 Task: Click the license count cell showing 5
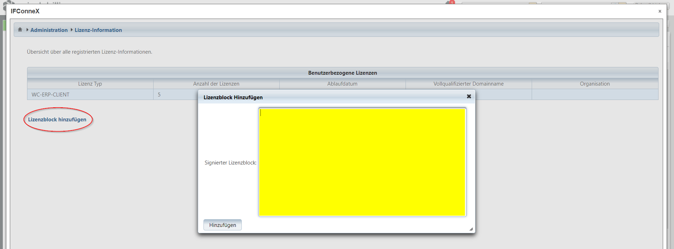pyautogui.click(x=159, y=95)
